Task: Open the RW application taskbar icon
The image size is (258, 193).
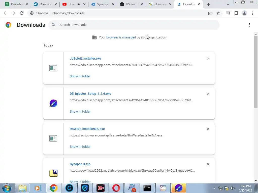Action: click(x=163, y=188)
